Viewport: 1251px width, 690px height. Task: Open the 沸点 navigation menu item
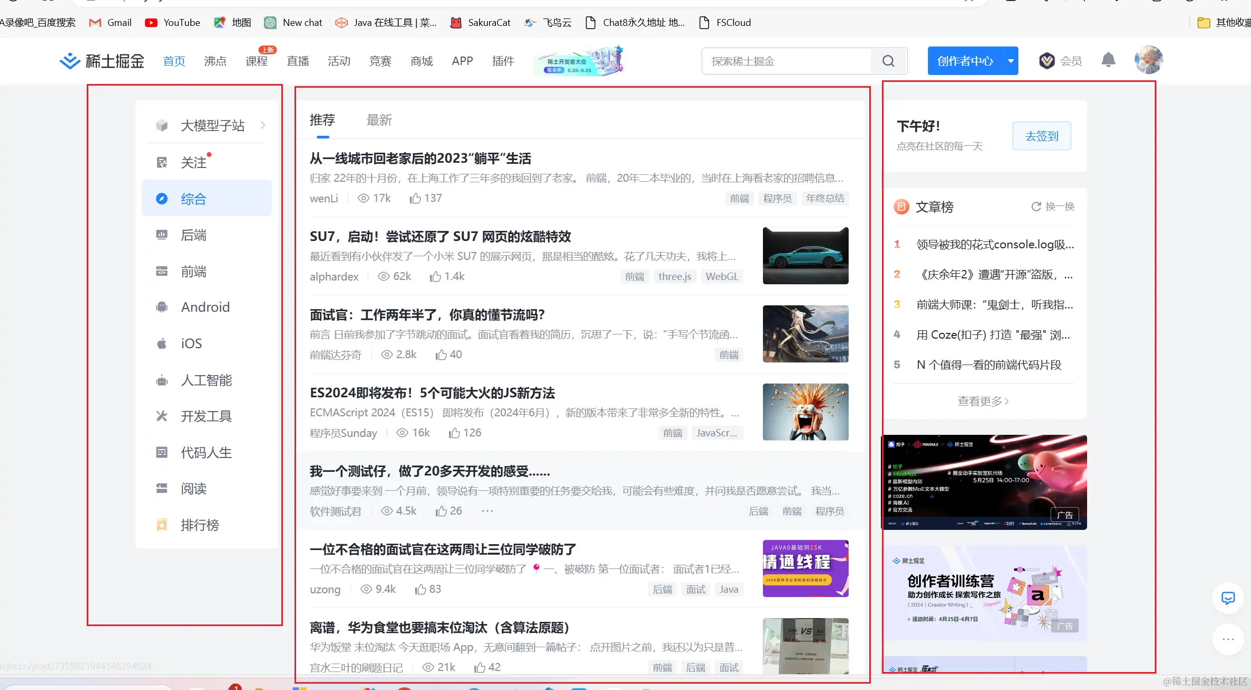pos(215,61)
